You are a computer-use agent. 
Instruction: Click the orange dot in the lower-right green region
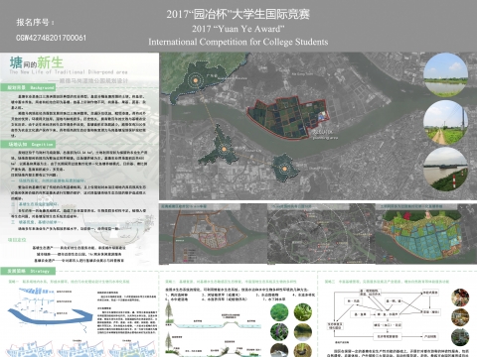(284, 170)
